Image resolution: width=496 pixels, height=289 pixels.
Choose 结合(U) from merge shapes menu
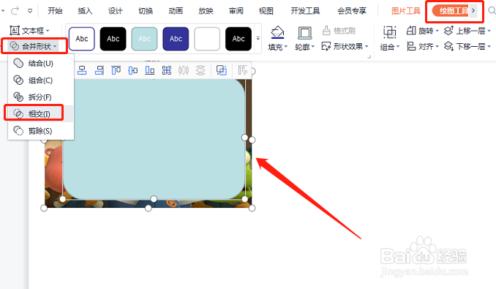[40, 63]
